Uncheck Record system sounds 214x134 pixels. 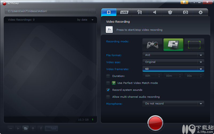(108, 90)
